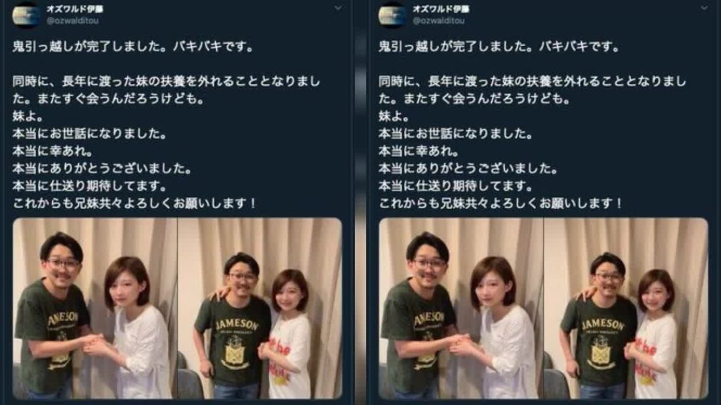
Task: Click 本当にお世話になりました。 in the right tweet
Action: [455, 134]
